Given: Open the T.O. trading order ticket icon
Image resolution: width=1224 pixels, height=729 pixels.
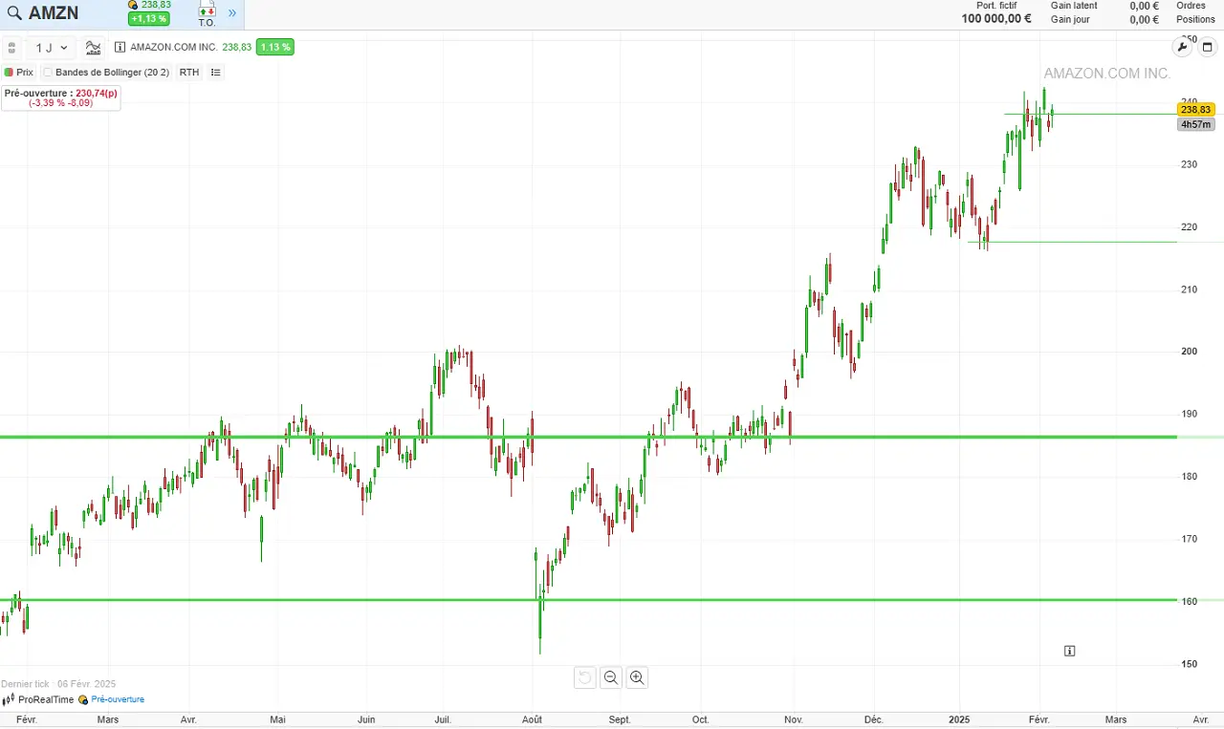Looking at the screenshot, I should pos(208,14).
